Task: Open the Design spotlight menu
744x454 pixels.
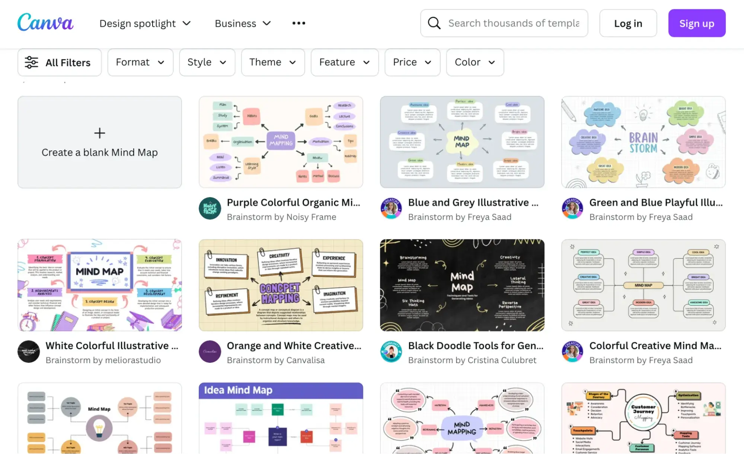Action: click(145, 23)
